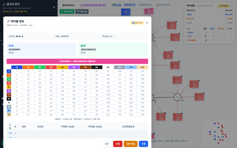
Task: Select the pink node at top of canvas
Action: pyautogui.click(x=149, y=11)
